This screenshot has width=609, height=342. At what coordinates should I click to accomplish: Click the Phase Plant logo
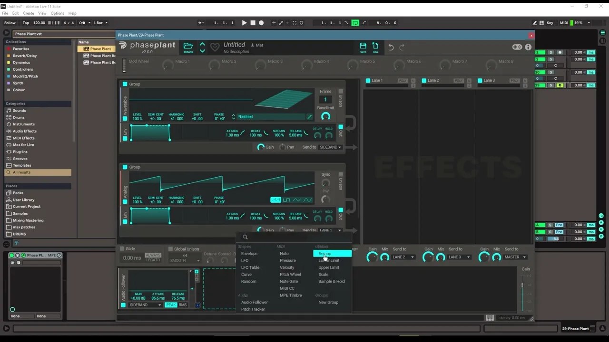[147, 46]
